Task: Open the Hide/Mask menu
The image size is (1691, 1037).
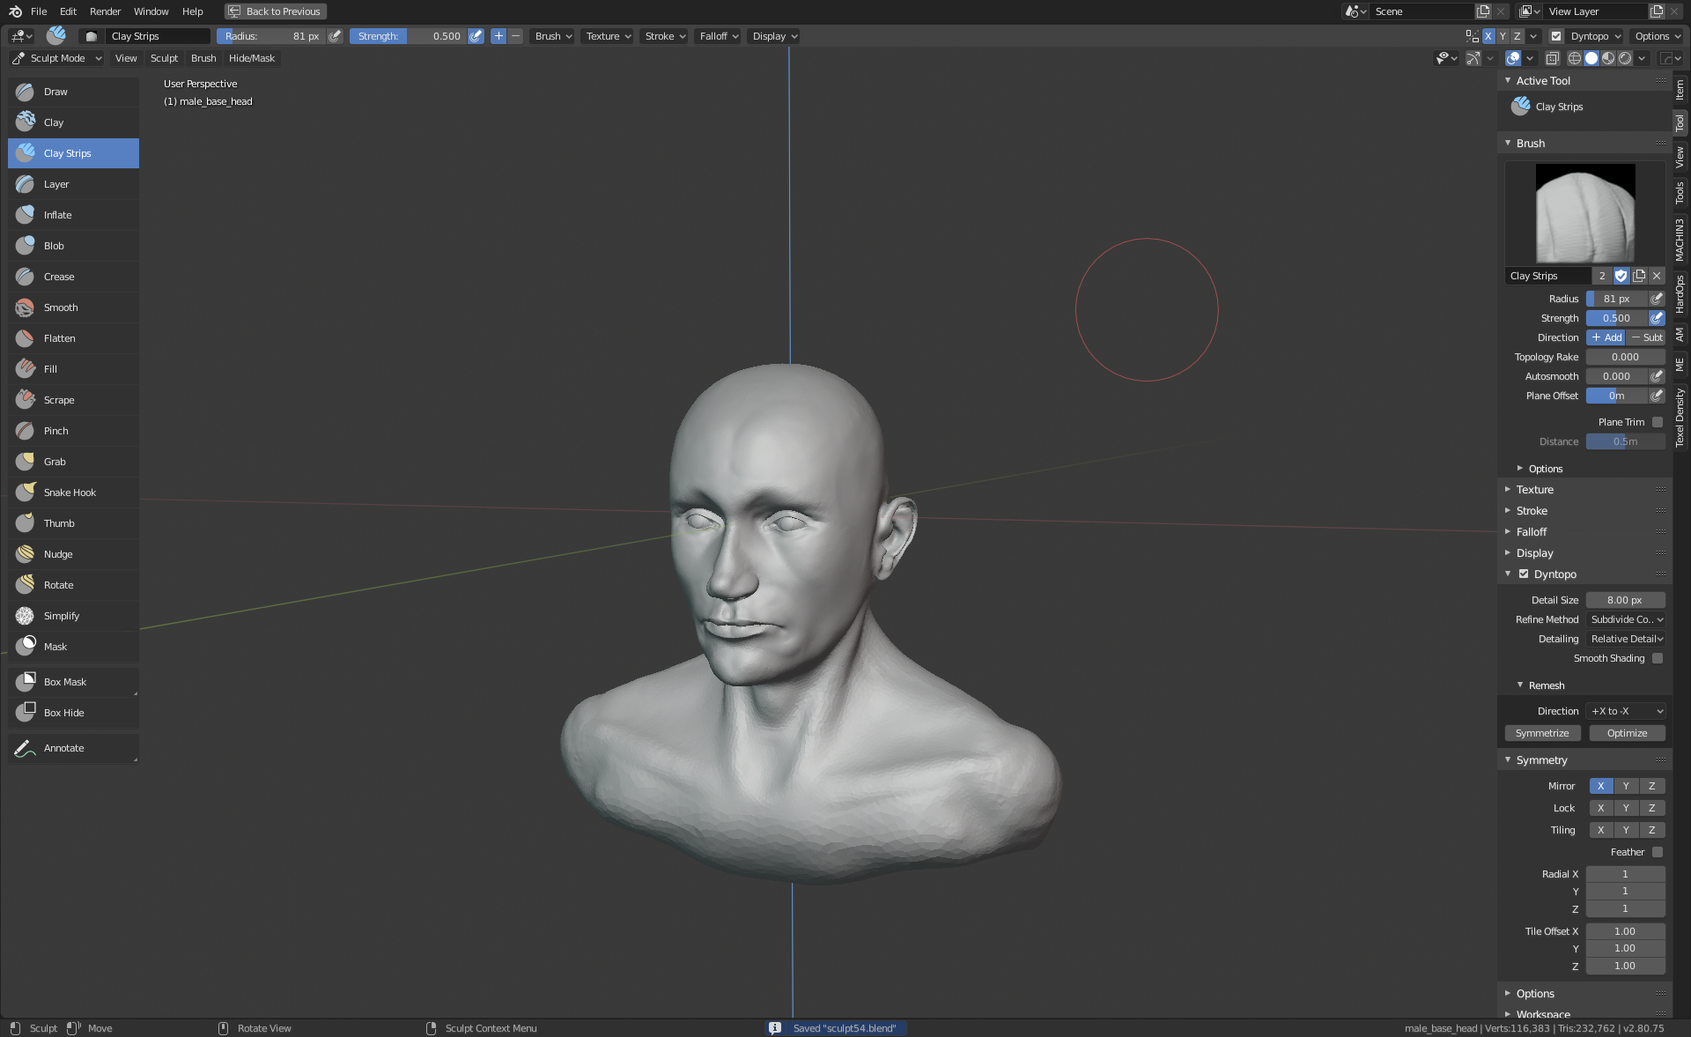Action: [251, 58]
